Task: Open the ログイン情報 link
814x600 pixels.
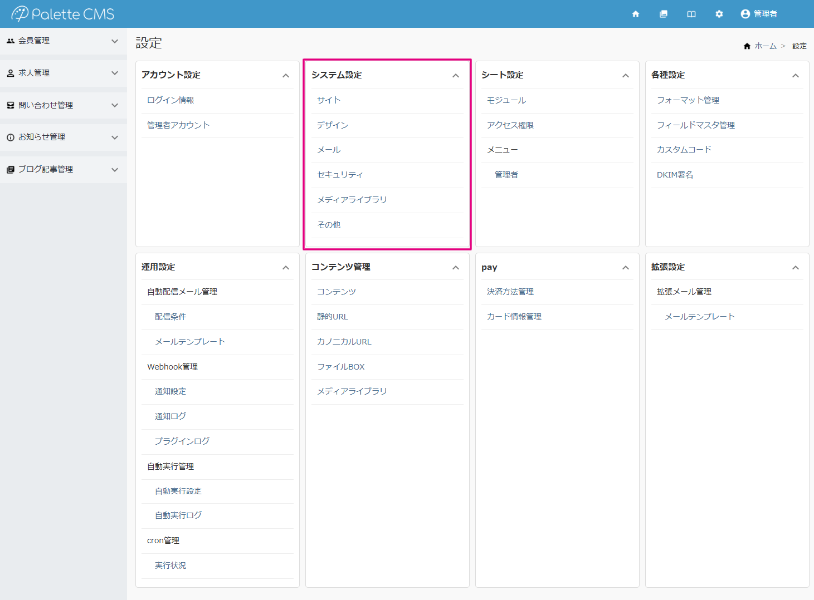Action: click(170, 100)
